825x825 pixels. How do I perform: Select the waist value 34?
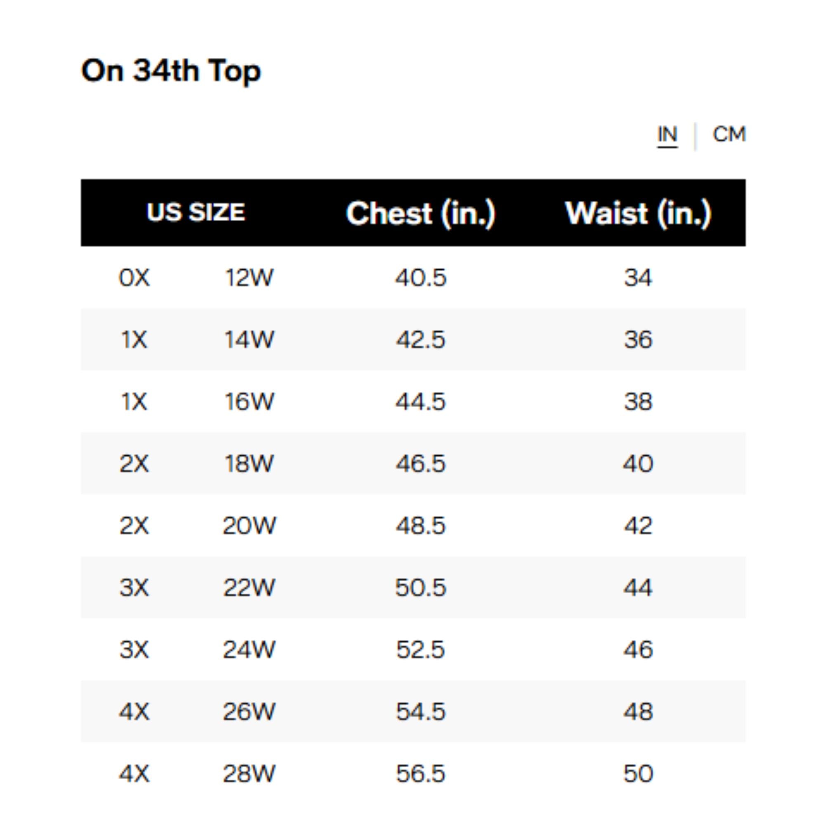pyautogui.click(x=638, y=278)
